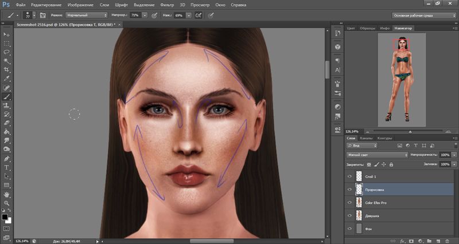Select the Crop tool
The height and width of the screenshot is (244, 459).
[x=6, y=69]
